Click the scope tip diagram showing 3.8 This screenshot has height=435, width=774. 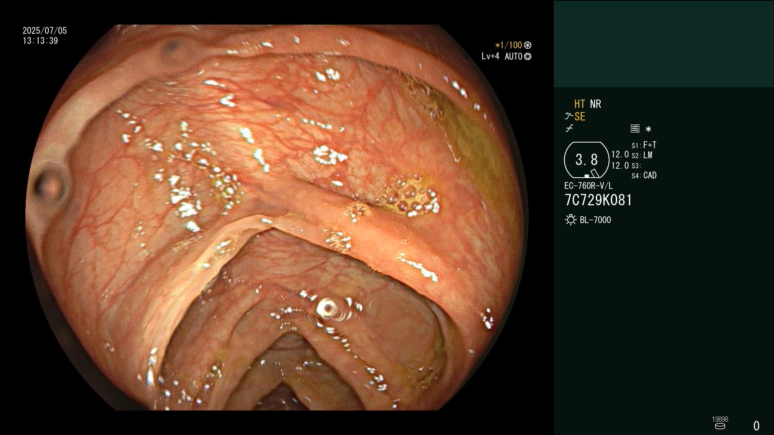pos(587,160)
